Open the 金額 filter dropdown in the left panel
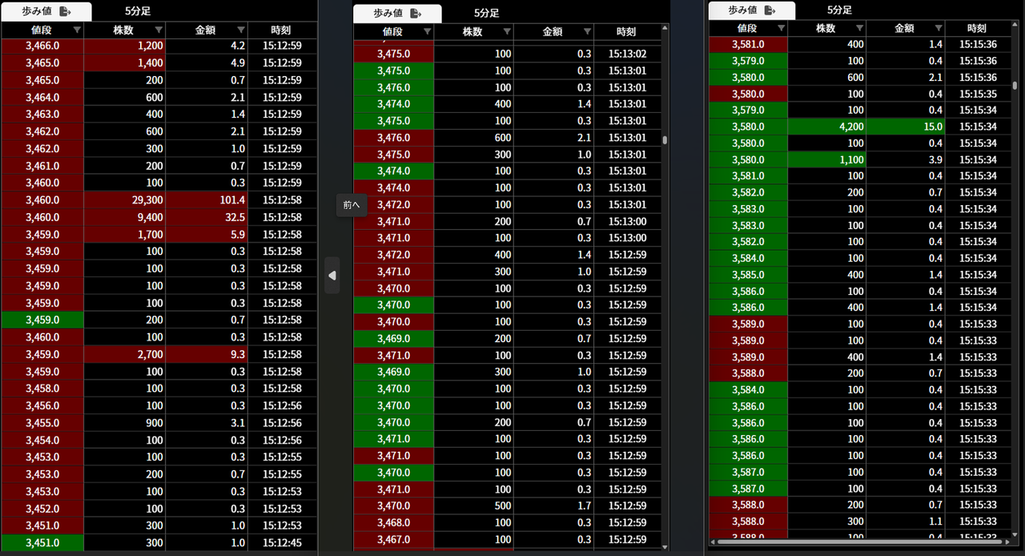This screenshot has height=556, width=1025. pos(239,30)
